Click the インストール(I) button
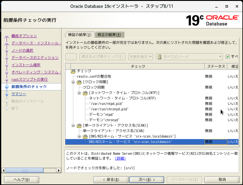The width and height of the screenshot is (243, 185). pyautogui.click(x=184, y=180)
